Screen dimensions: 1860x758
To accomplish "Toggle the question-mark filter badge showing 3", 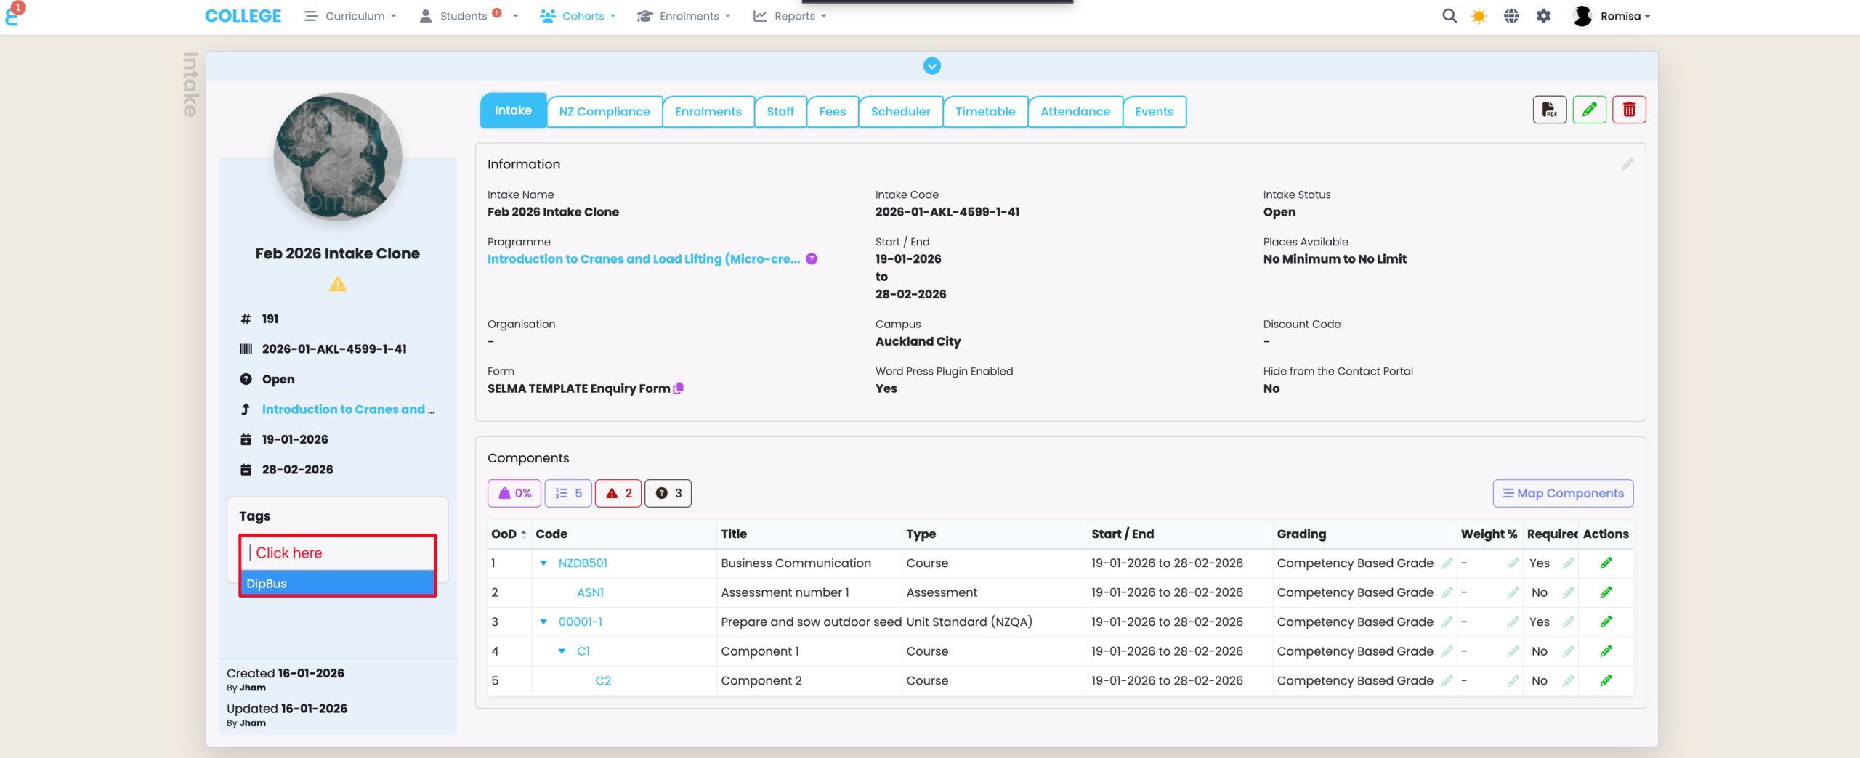I will click(x=668, y=493).
